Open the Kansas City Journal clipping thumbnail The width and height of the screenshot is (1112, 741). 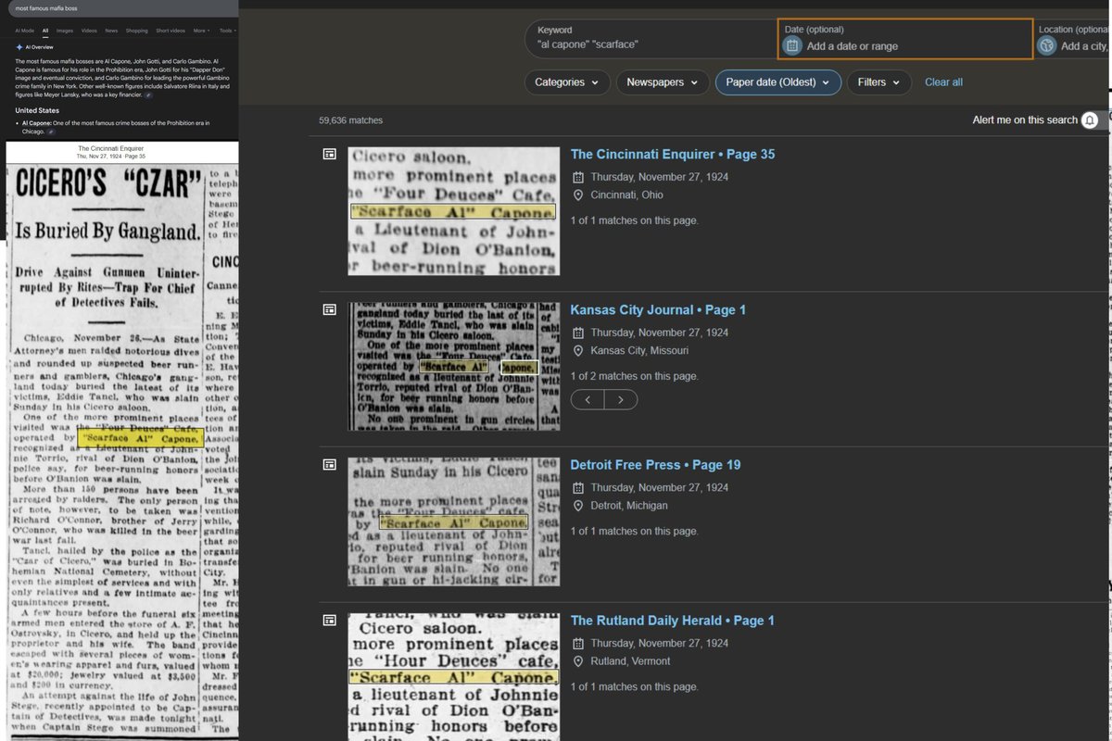coord(453,366)
